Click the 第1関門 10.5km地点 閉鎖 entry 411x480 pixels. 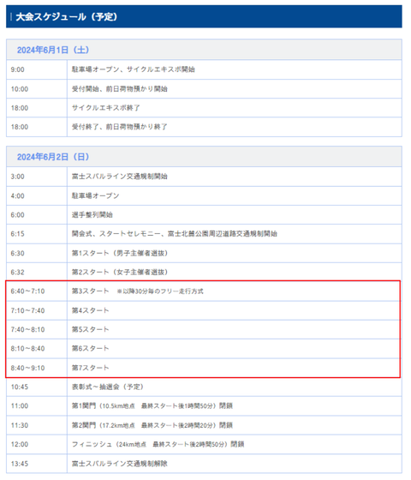[152, 406]
